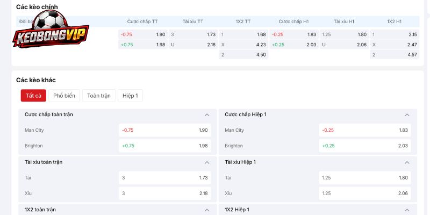The image size is (430, 215).
Task: Collapse the 1X2 Hiệp 1 section
Action: [x=407, y=210]
